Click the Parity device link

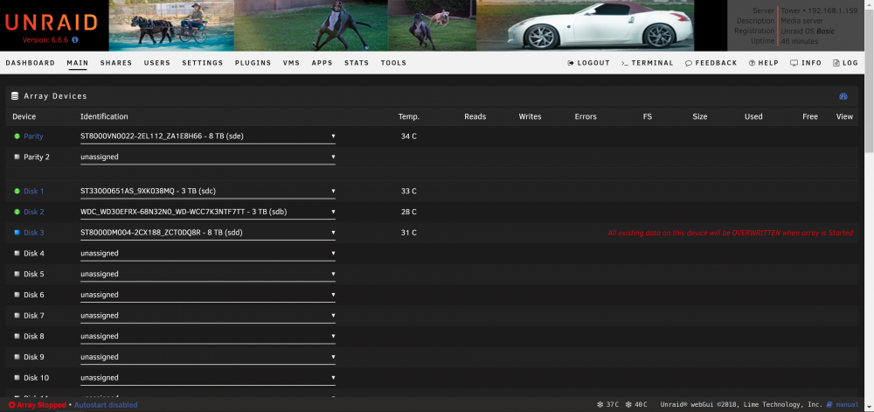click(x=33, y=136)
